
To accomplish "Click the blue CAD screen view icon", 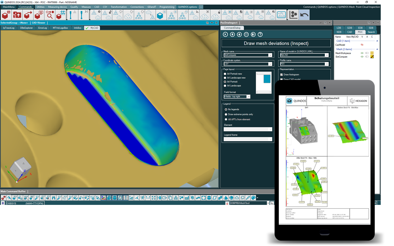I will point(282,15).
